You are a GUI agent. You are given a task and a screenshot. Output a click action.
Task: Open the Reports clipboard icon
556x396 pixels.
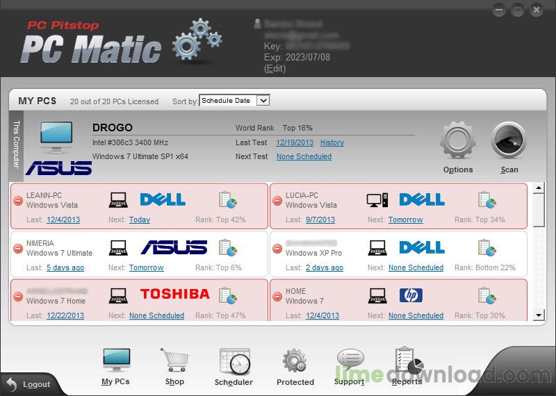pyautogui.click(x=409, y=361)
